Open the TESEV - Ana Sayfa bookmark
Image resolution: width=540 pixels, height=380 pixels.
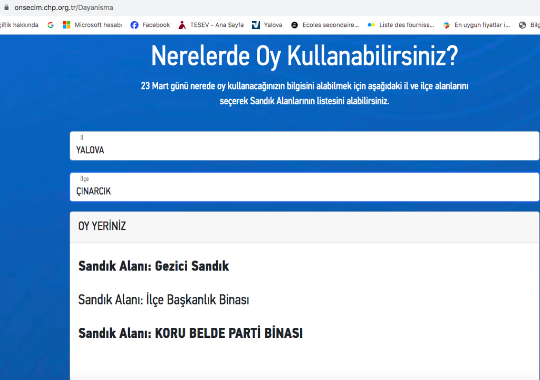tap(211, 25)
